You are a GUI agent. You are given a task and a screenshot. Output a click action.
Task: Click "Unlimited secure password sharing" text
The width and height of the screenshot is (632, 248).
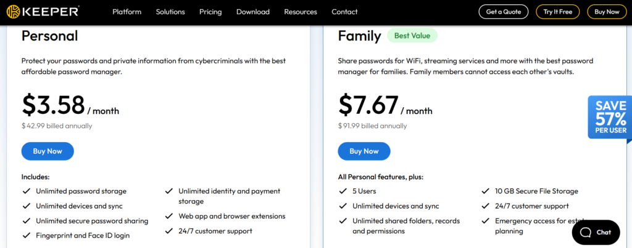[x=92, y=221]
